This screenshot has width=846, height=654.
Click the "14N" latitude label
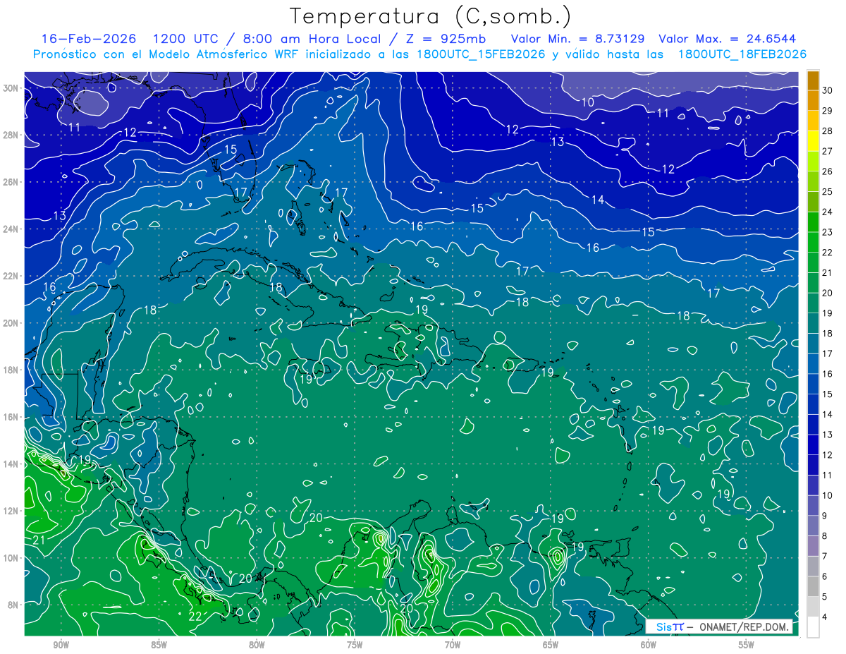tap(11, 464)
